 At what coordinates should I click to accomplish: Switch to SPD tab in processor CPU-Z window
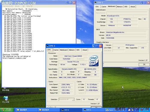(78, 50)
